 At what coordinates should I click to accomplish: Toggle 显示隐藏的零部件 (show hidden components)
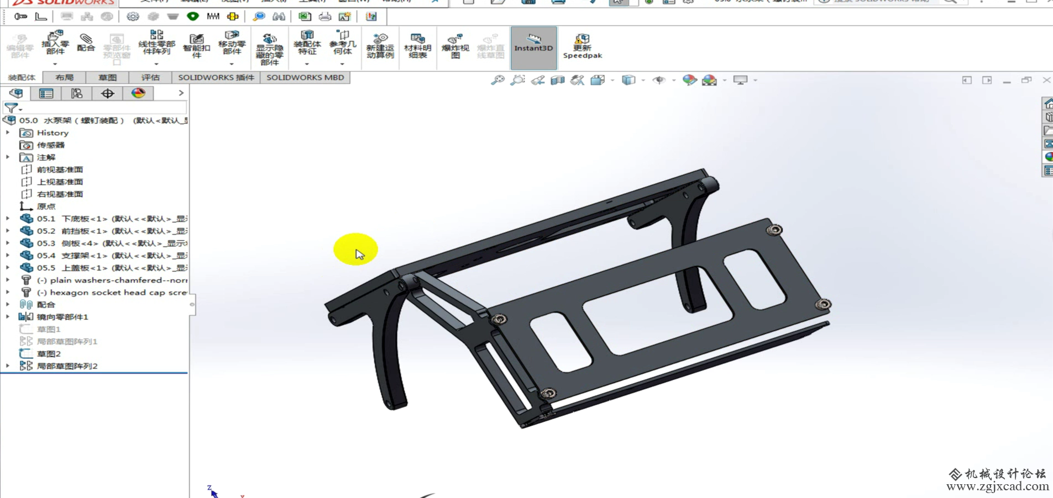pyautogui.click(x=269, y=47)
